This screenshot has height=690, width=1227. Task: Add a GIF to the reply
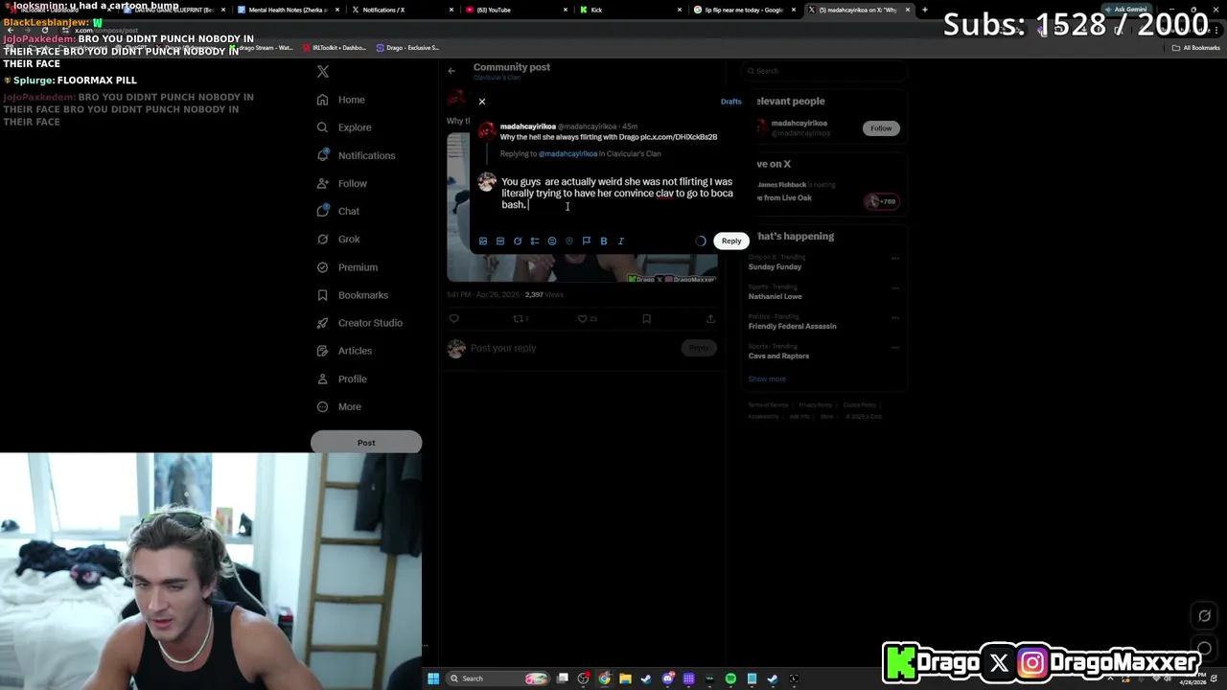(500, 241)
